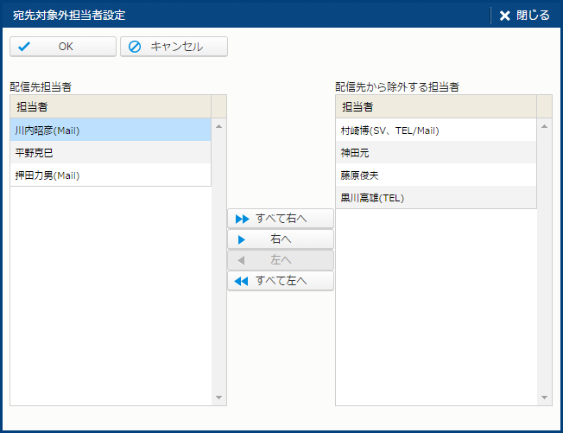The height and width of the screenshot is (433, 563).
Task: Click left list scrollbar up arrow
Action: pyautogui.click(x=219, y=126)
